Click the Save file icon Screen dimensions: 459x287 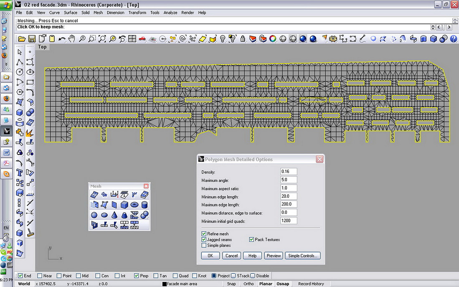[32, 39]
